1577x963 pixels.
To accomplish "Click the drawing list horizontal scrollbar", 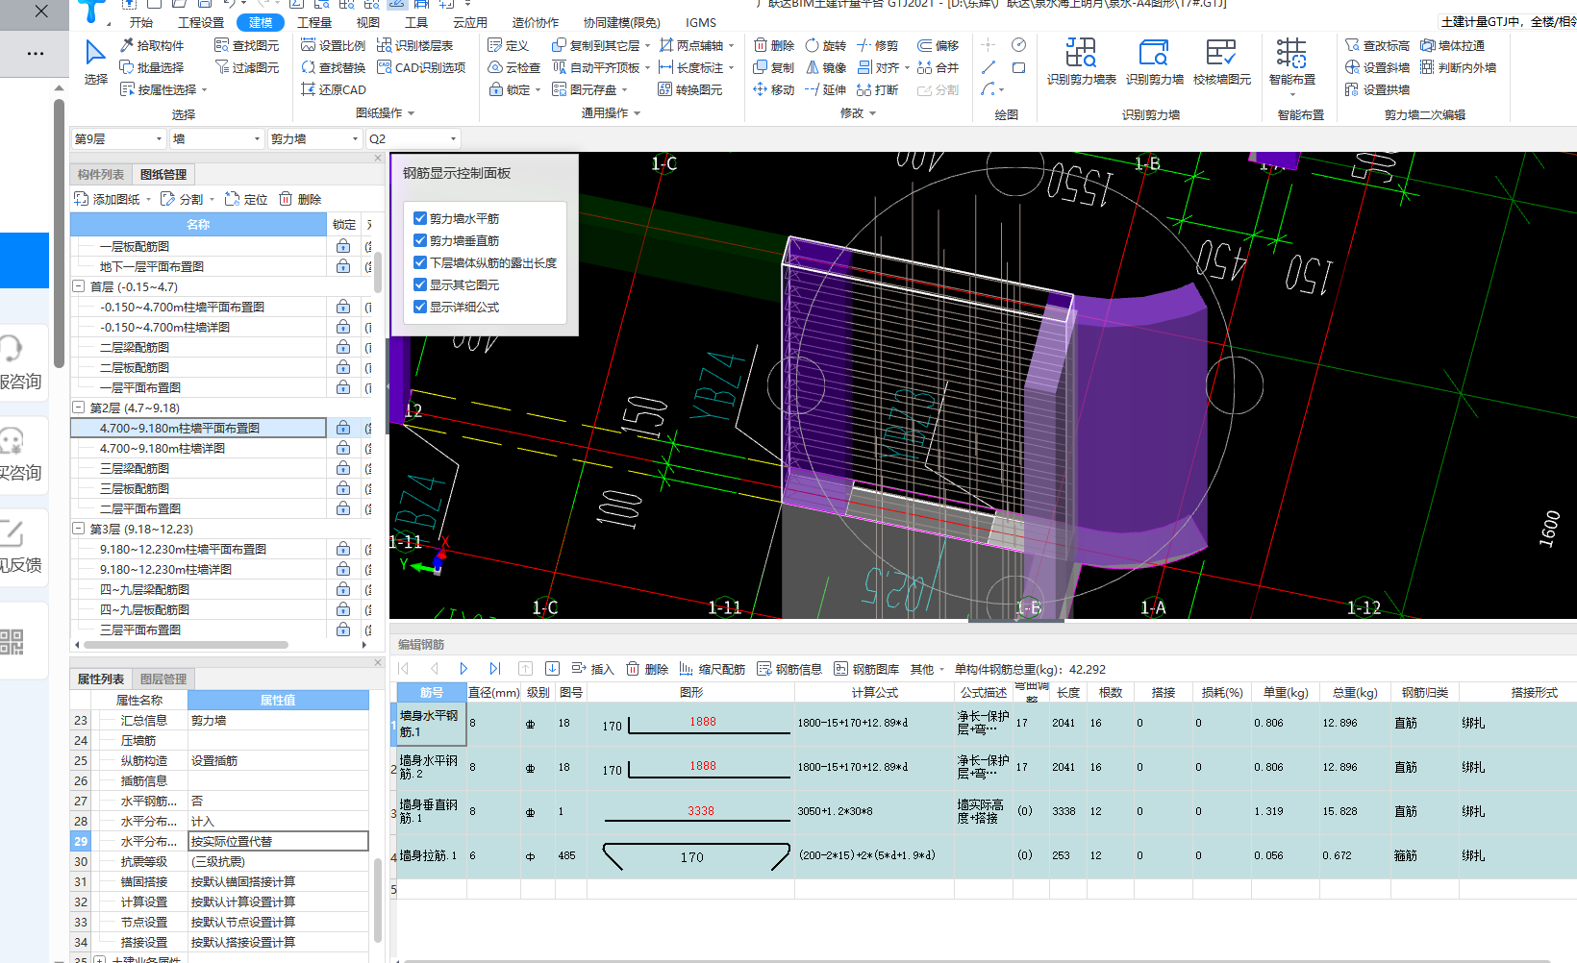I will (x=185, y=645).
